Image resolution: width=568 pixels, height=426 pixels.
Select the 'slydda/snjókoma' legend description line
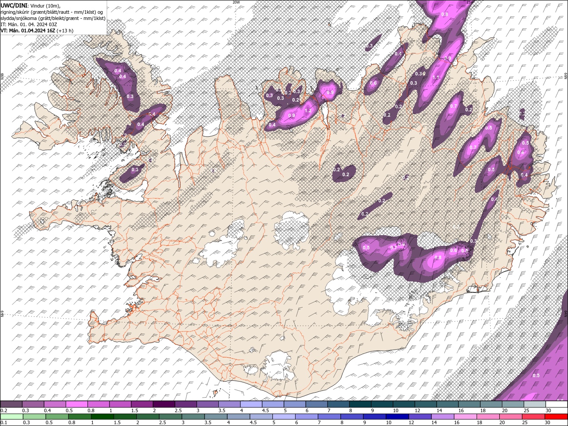(53, 18)
